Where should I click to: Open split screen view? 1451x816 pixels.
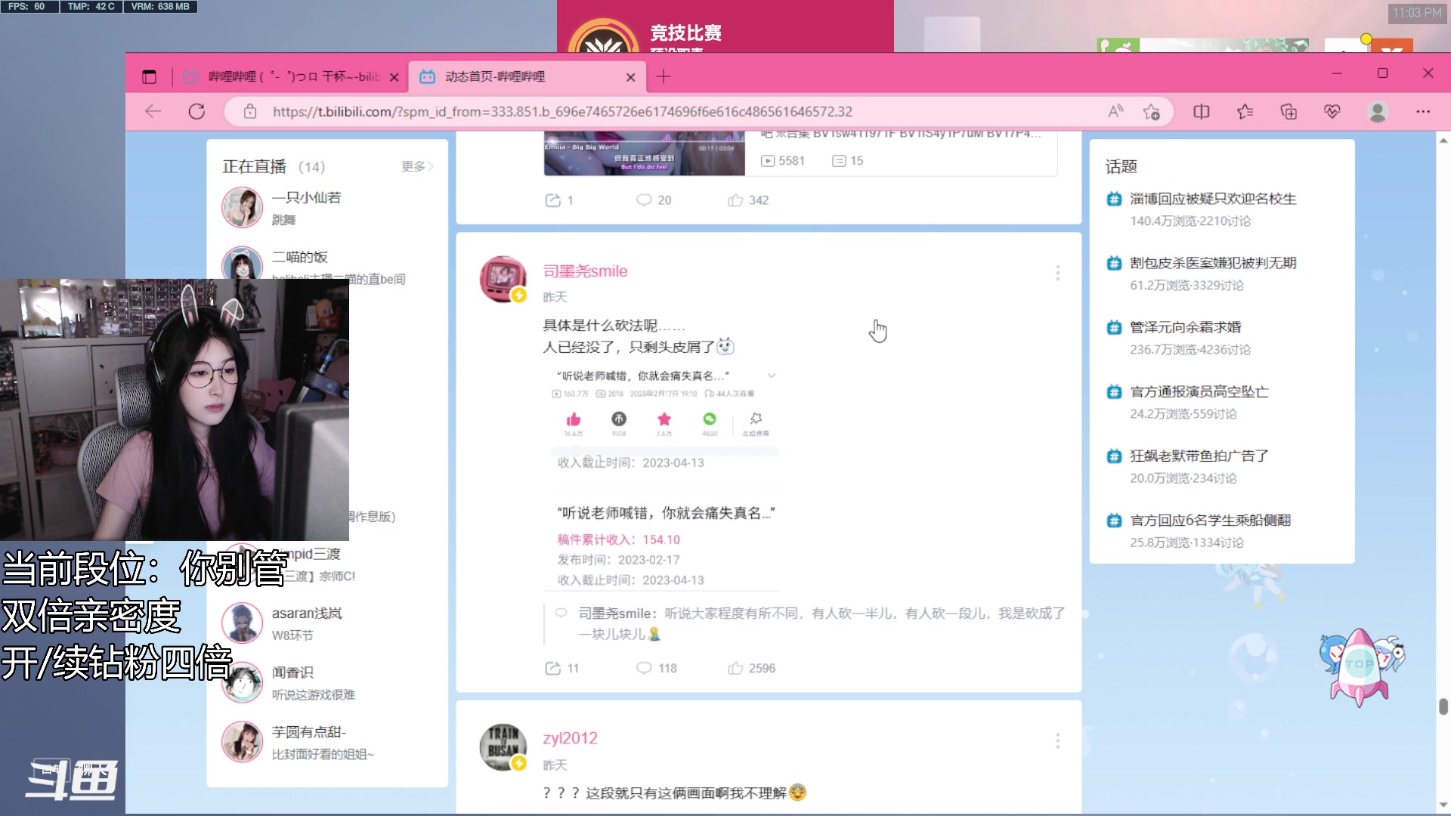(x=1202, y=112)
